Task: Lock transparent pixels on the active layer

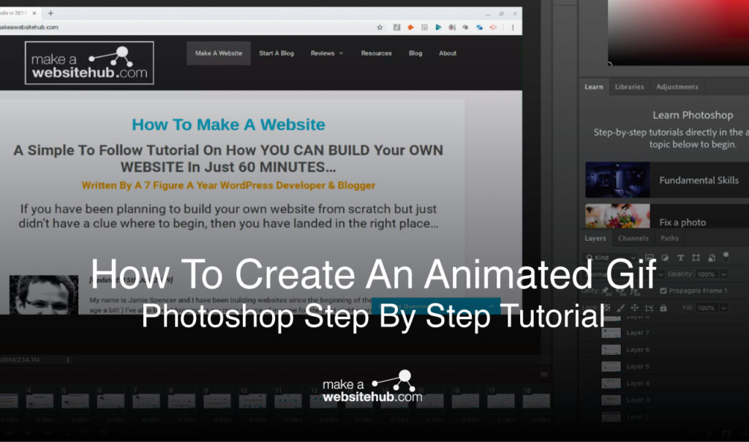Action: (606, 307)
